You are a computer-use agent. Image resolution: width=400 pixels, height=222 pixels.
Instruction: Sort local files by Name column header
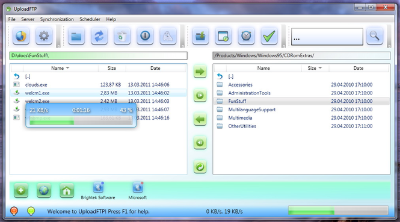point(61,68)
